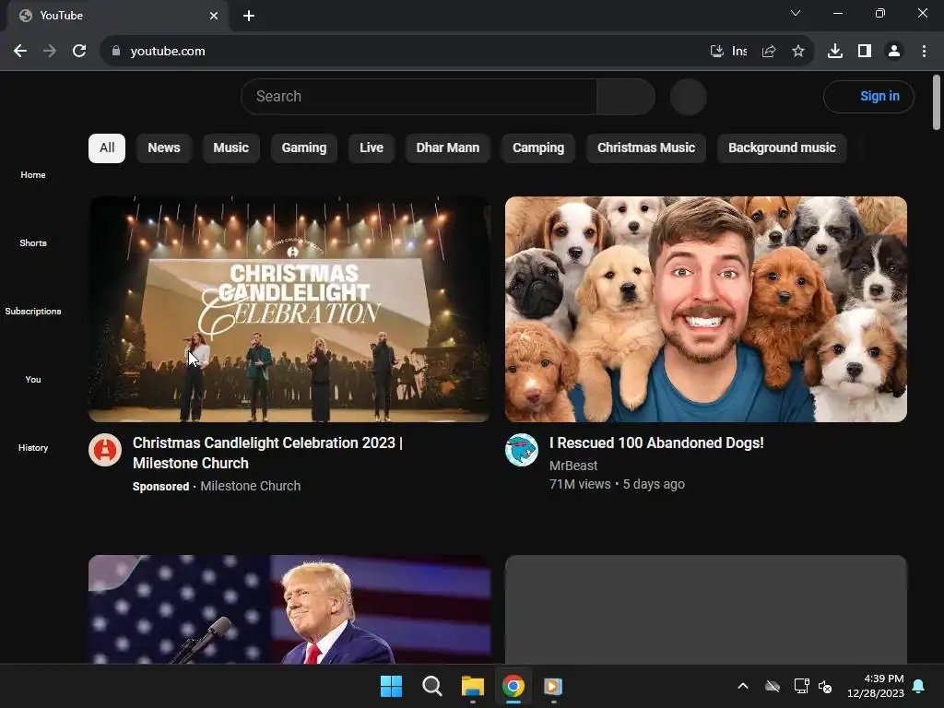Open History in the sidebar
Image resolution: width=944 pixels, height=708 pixels.
coord(33,447)
